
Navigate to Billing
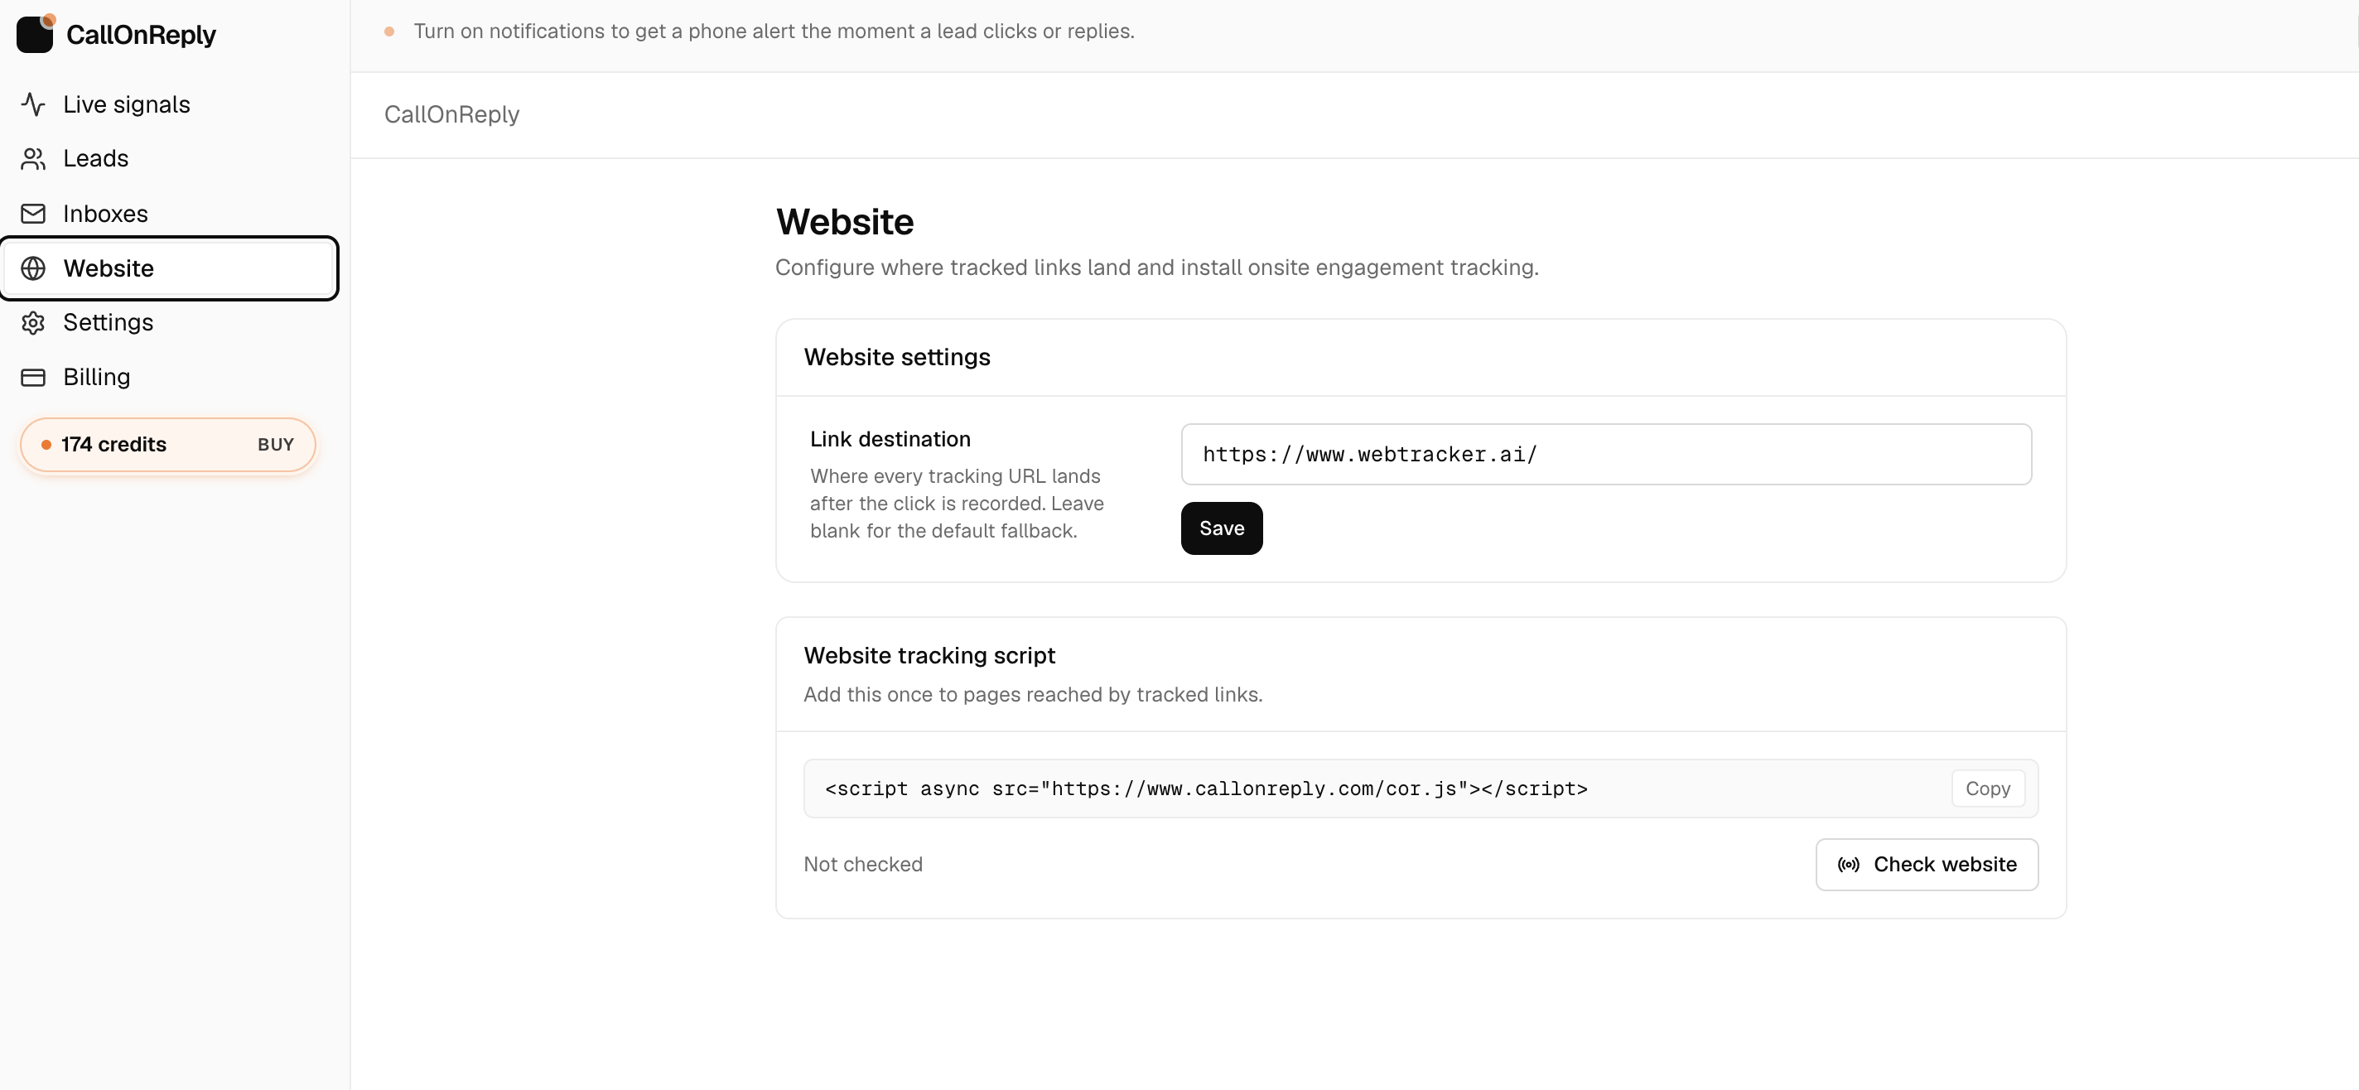click(170, 378)
